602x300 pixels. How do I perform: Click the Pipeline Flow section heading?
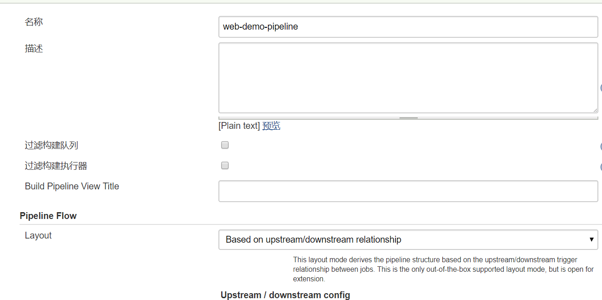pyautogui.click(x=48, y=216)
